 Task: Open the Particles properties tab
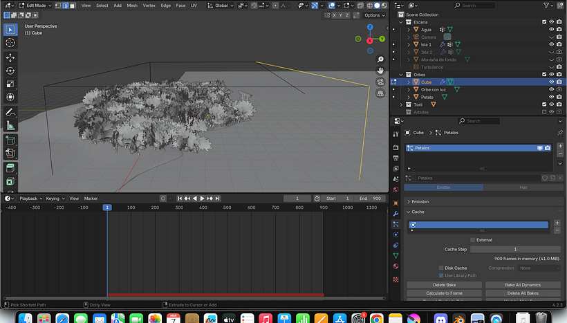(x=396, y=224)
